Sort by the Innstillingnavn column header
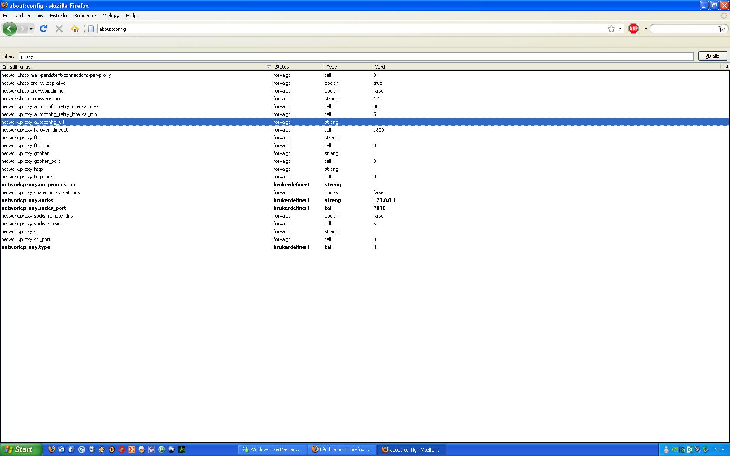The image size is (730, 456). pyautogui.click(x=136, y=66)
